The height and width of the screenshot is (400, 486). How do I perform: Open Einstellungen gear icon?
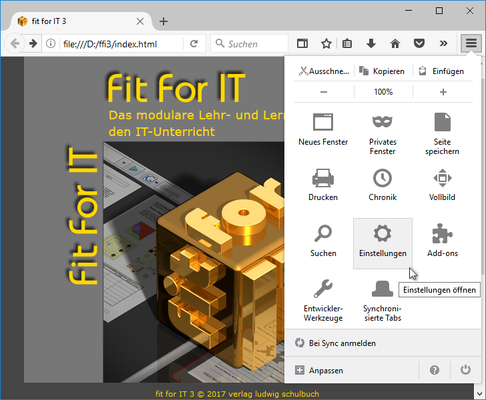pos(383,240)
